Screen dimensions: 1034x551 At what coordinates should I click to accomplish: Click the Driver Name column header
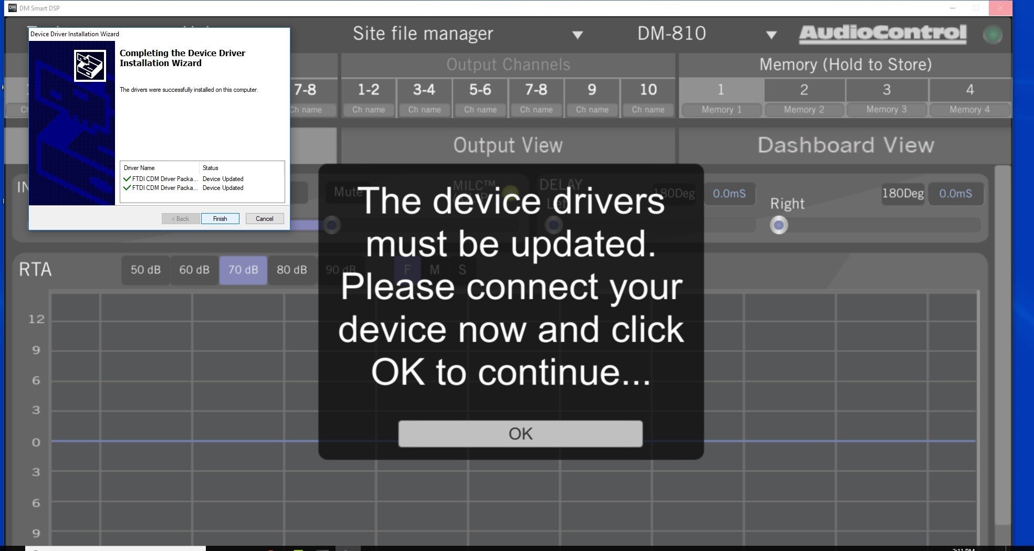click(160, 168)
